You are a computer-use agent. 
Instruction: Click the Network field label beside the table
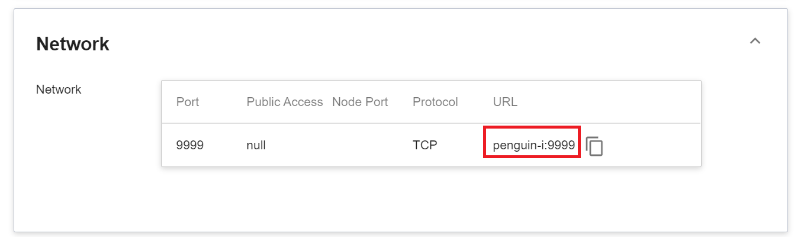(x=59, y=90)
